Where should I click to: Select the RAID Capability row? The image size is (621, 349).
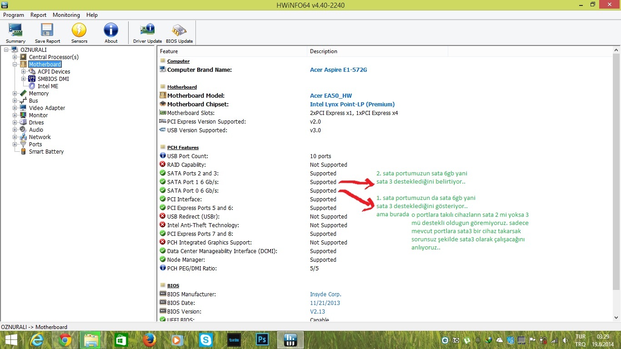(x=385, y=165)
